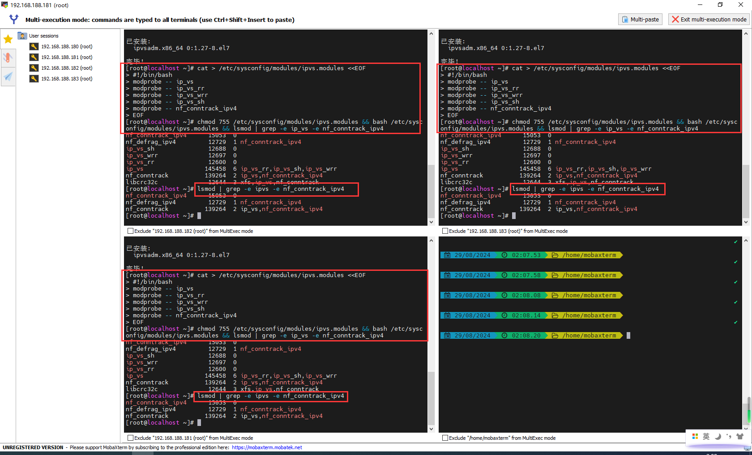The width and height of the screenshot is (752, 455).
Task: Click scroll-up arrow of the /home/mobaxterm terminal
Action: (746, 240)
